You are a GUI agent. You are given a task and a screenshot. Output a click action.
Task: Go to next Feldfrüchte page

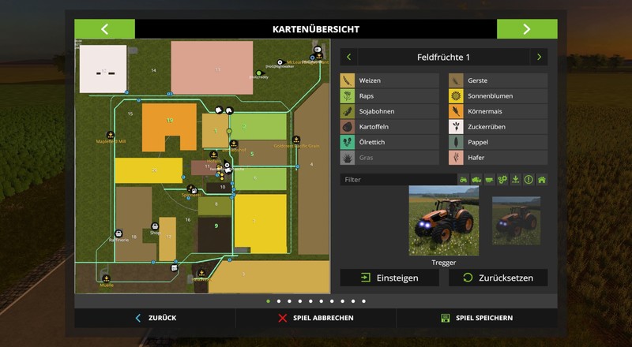pyautogui.click(x=539, y=57)
